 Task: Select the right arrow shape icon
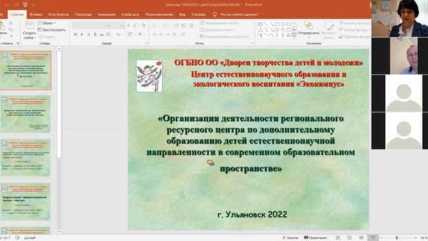click(278, 29)
